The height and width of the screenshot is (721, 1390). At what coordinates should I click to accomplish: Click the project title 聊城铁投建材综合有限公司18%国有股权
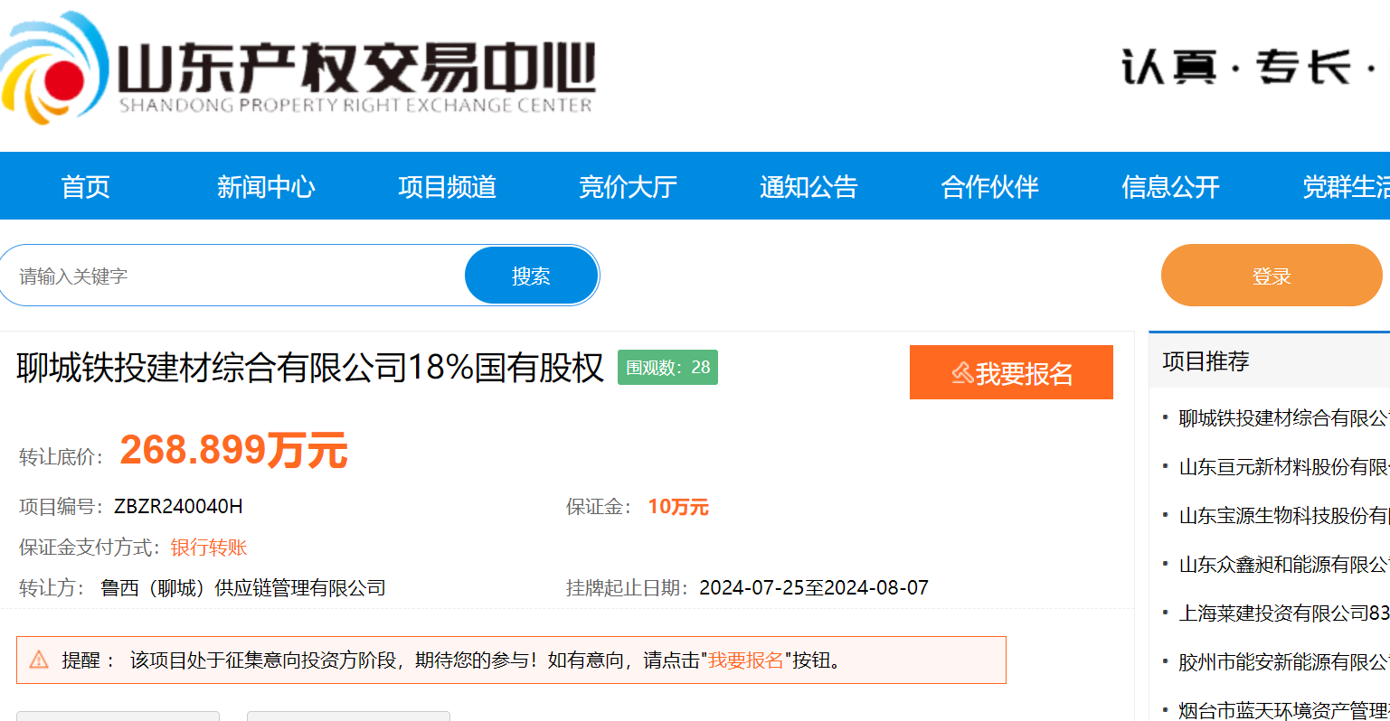[310, 368]
